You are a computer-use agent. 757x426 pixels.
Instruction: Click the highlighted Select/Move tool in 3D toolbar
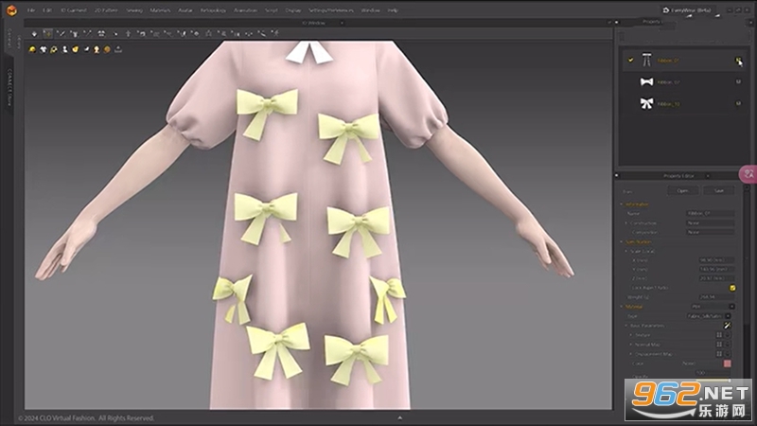[x=47, y=33]
